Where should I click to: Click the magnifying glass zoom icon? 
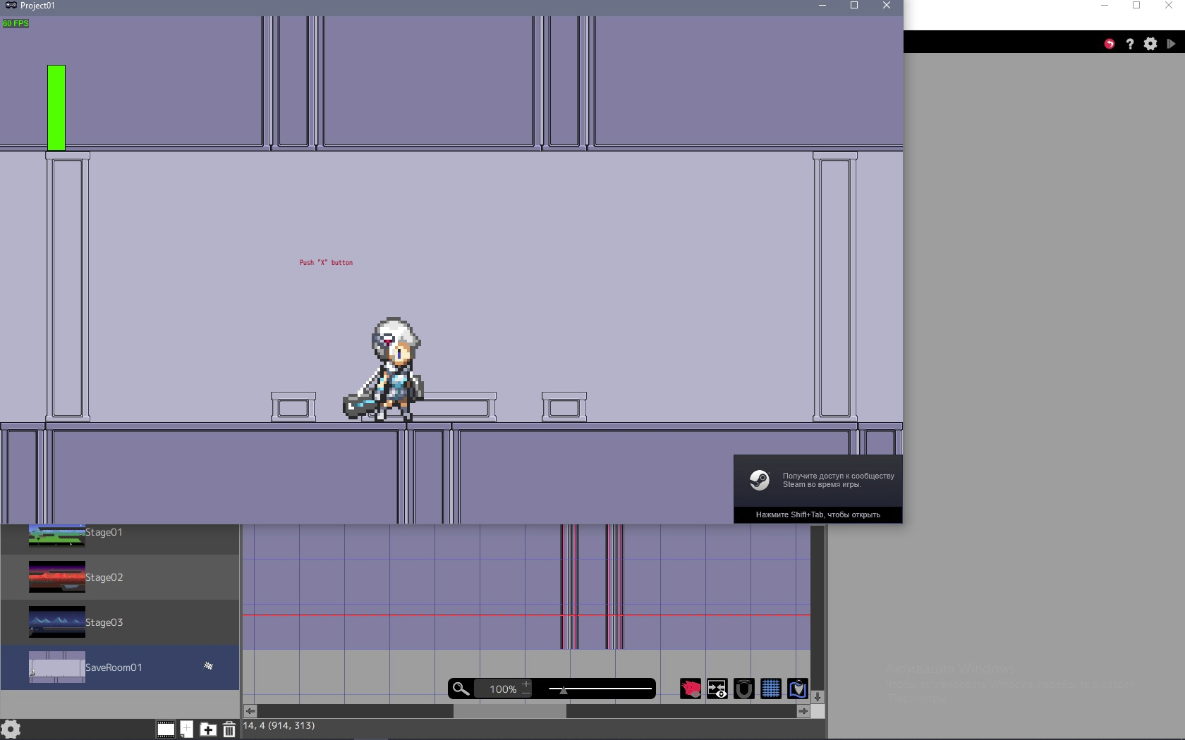point(461,689)
